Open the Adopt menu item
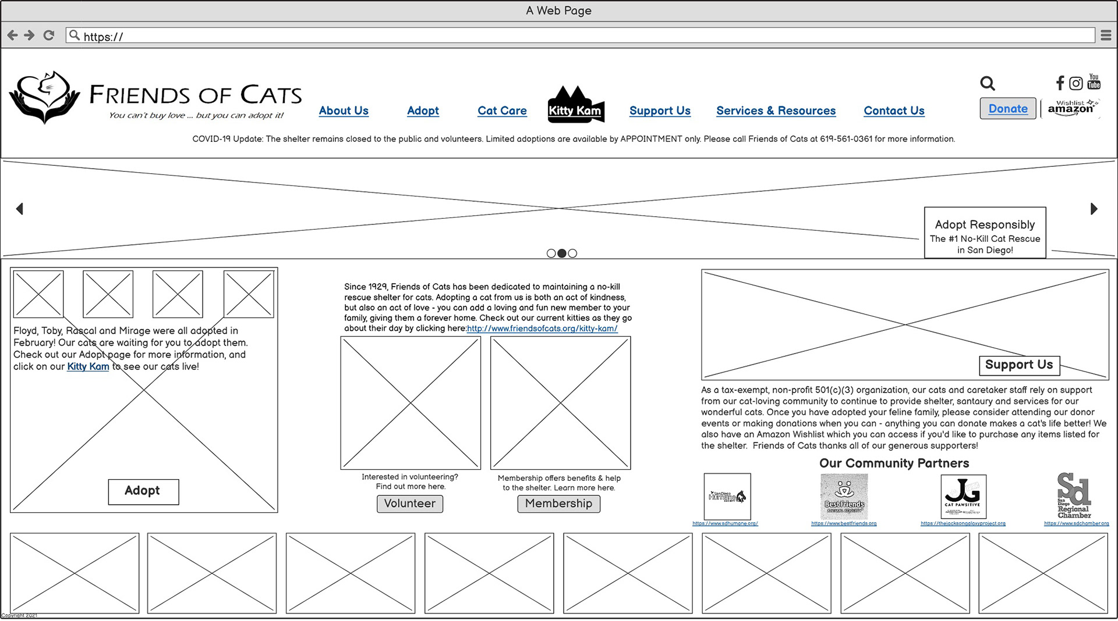 423,110
